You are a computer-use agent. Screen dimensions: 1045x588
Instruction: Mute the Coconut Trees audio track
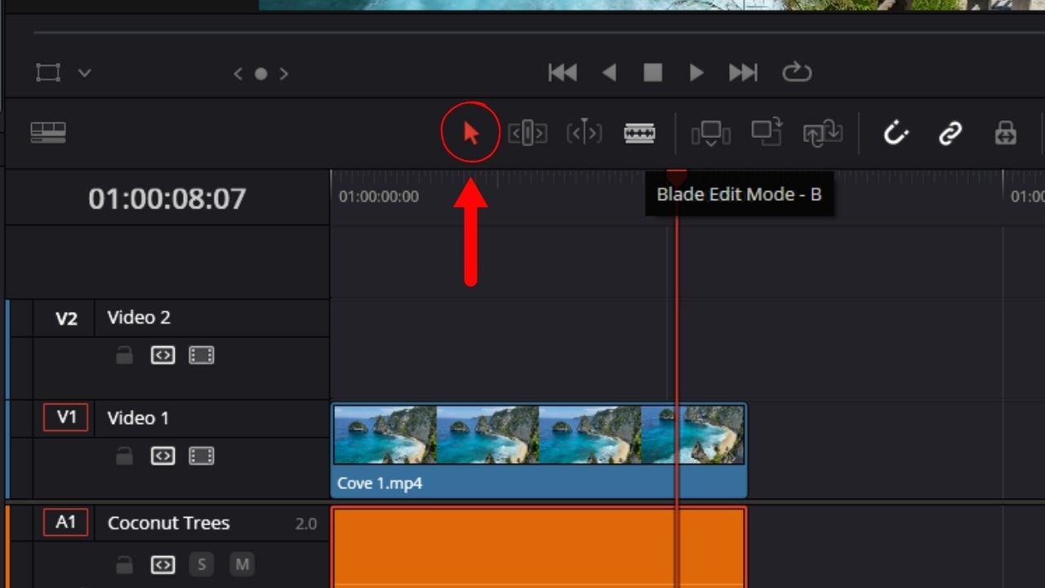(x=242, y=564)
